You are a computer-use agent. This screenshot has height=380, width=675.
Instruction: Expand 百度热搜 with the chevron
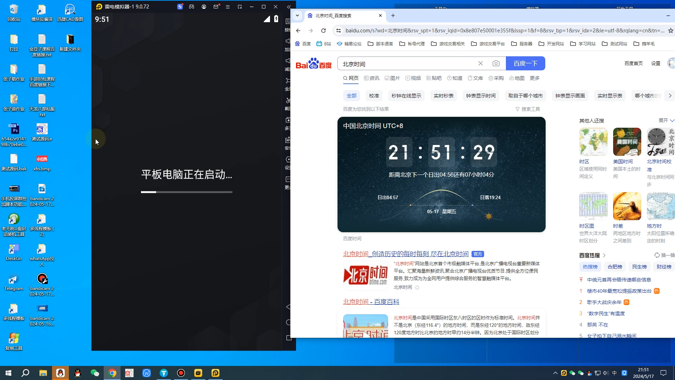tap(604, 255)
